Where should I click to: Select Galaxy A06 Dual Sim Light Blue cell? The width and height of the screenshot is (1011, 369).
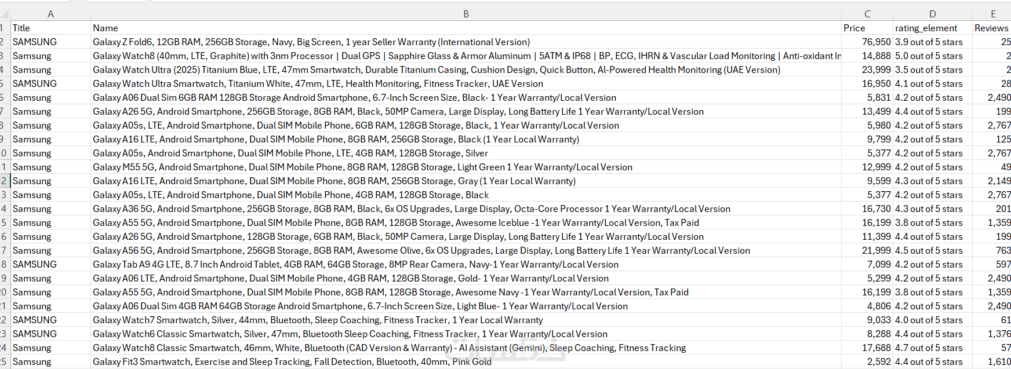(466, 306)
